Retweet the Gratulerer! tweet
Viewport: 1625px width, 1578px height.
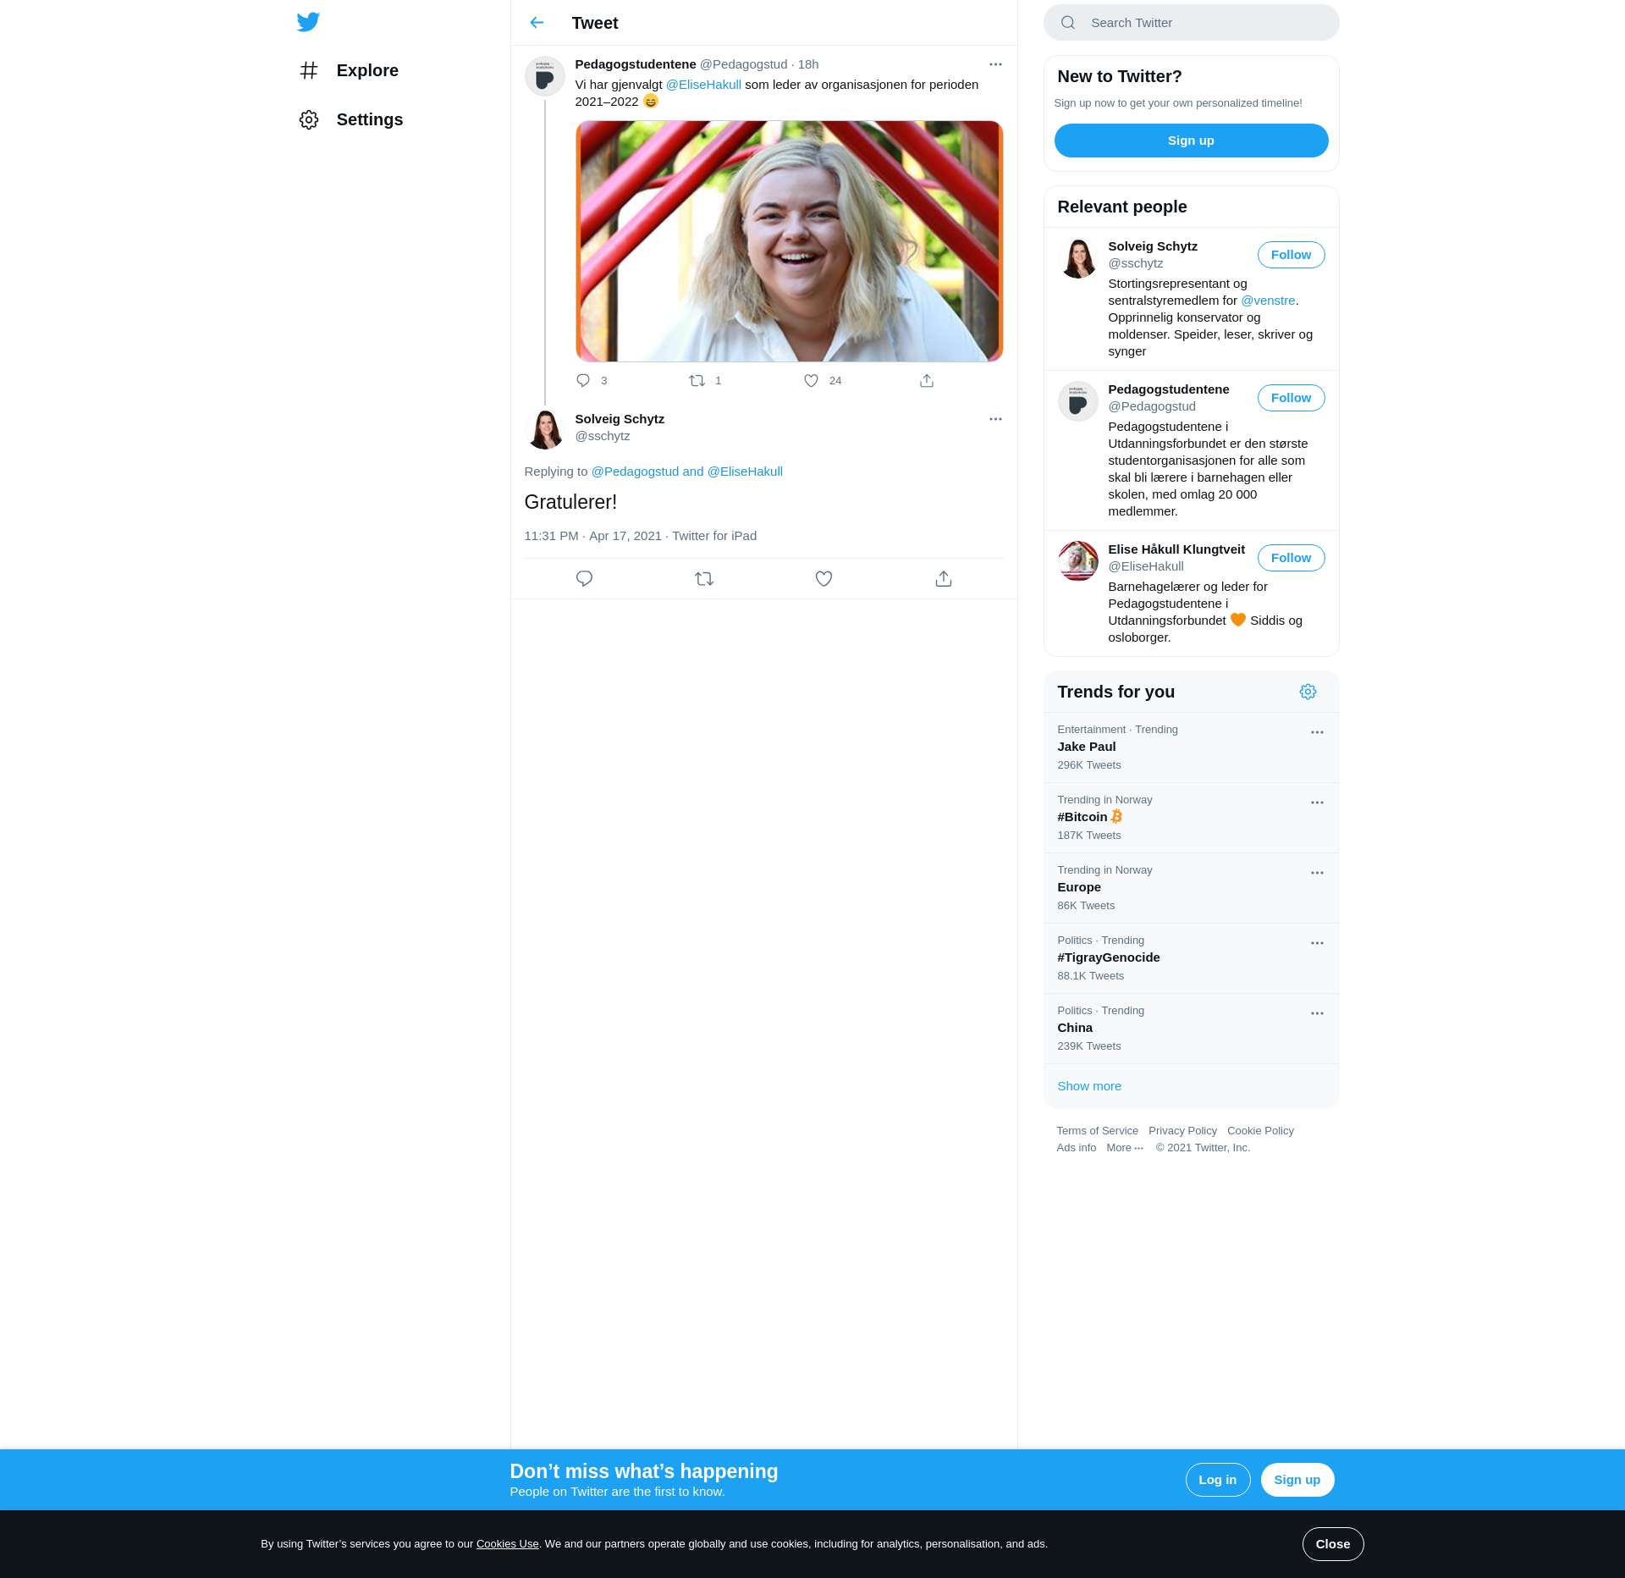[704, 579]
